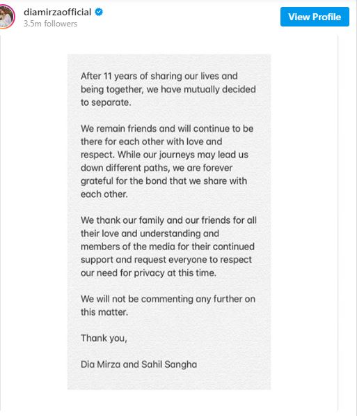This screenshot has width=357, height=416.
Task: Click the line "support and request everyone to respect"
Action: (x=166, y=260)
